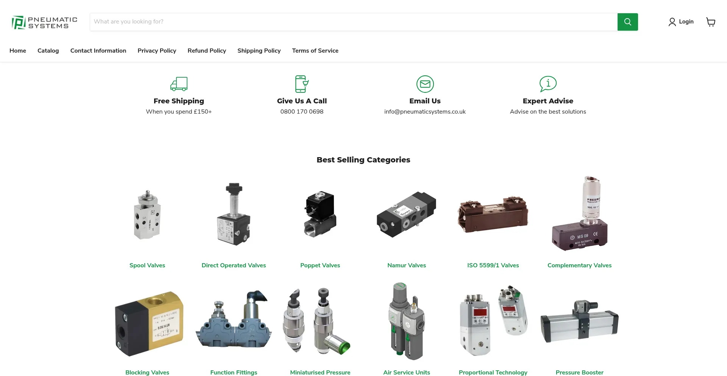Click the Pneumatic Systems logo

point(44,22)
